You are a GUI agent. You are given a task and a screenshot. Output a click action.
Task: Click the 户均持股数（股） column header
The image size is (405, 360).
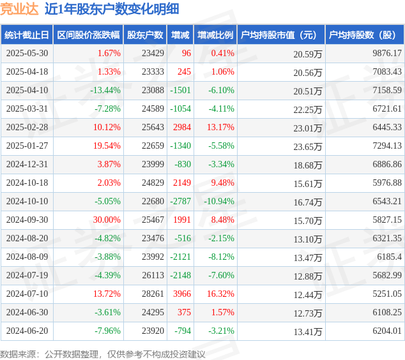[365, 35]
